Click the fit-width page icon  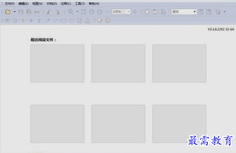pos(100,11)
